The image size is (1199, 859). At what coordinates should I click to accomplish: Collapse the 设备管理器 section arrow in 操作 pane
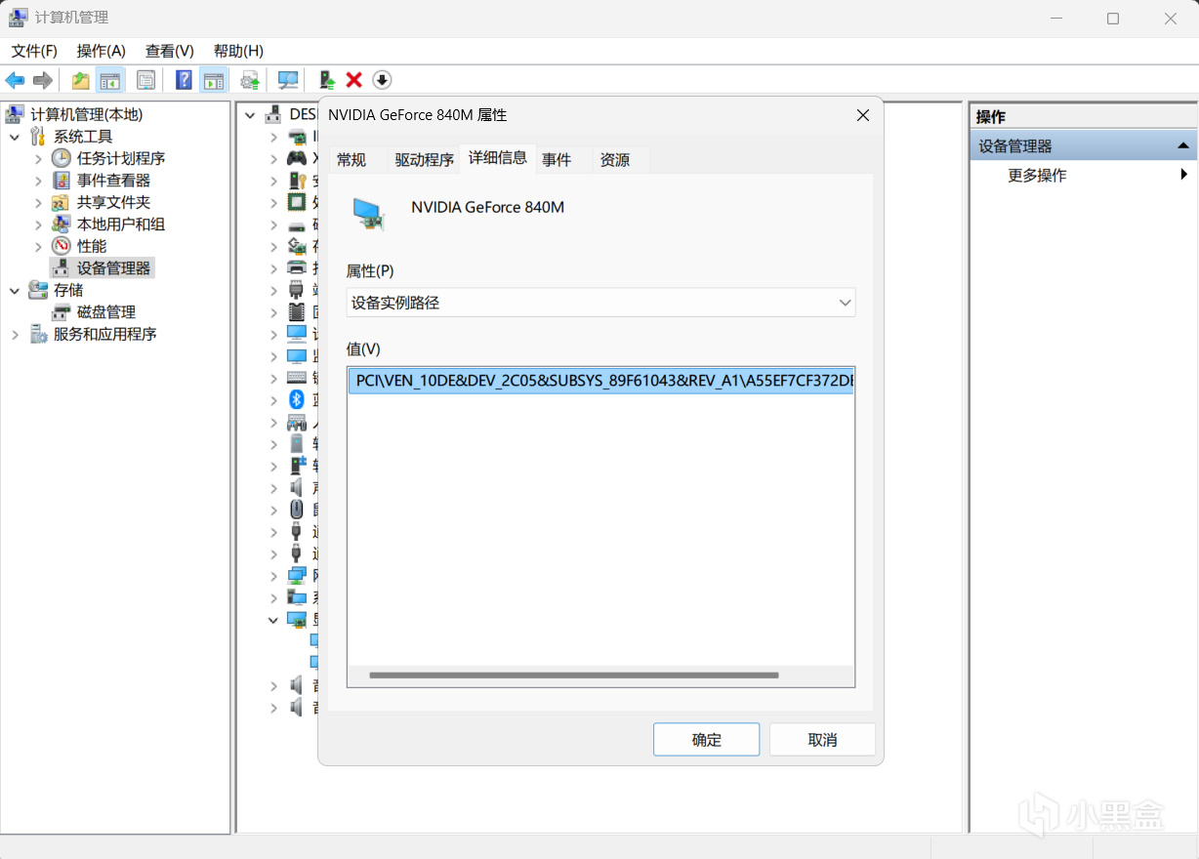(1183, 146)
